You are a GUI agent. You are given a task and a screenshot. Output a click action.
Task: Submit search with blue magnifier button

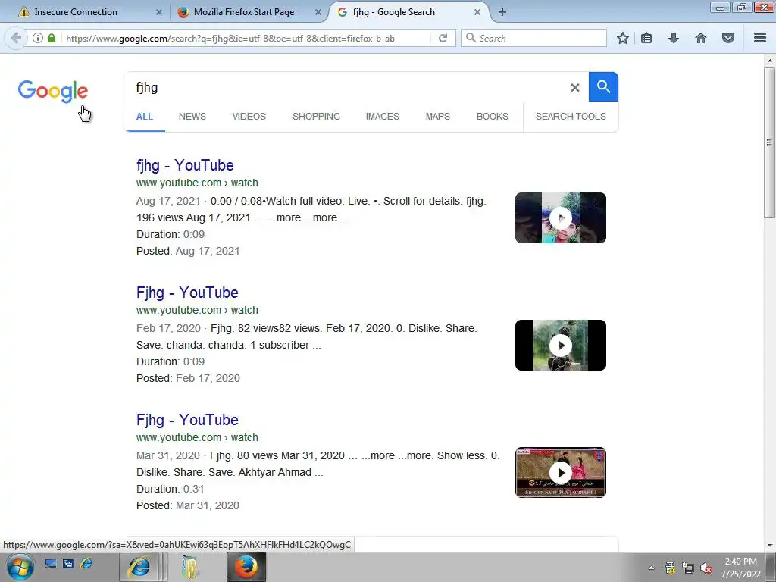click(x=603, y=86)
